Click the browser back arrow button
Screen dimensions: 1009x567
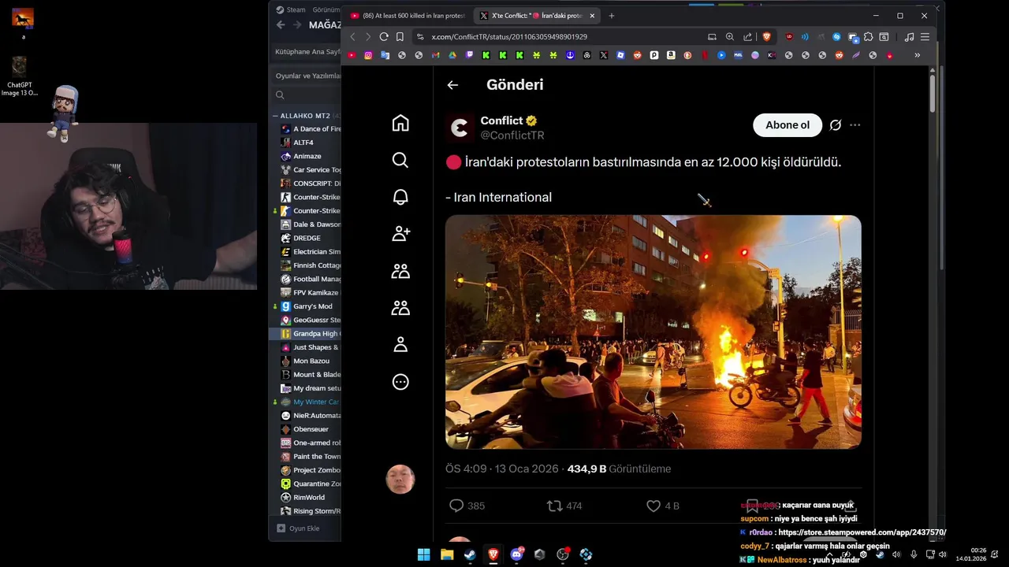[352, 36]
